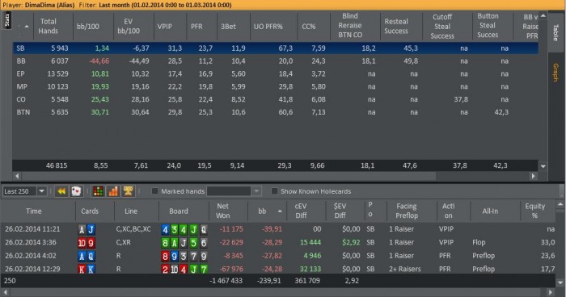Click the C,XC,BC,XC line entry
This screenshot has height=297, width=566.
[x=133, y=229]
